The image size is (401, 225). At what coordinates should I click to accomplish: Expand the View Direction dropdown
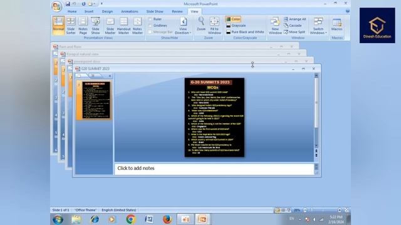[x=183, y=26]
